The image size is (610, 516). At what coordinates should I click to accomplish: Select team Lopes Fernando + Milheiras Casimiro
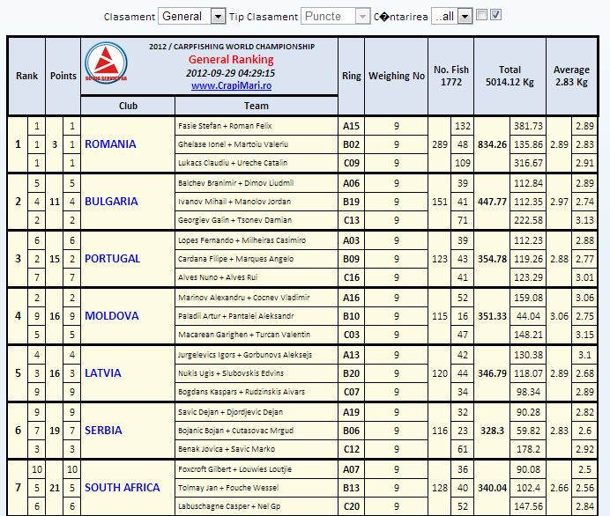click(x=242, y=240)
